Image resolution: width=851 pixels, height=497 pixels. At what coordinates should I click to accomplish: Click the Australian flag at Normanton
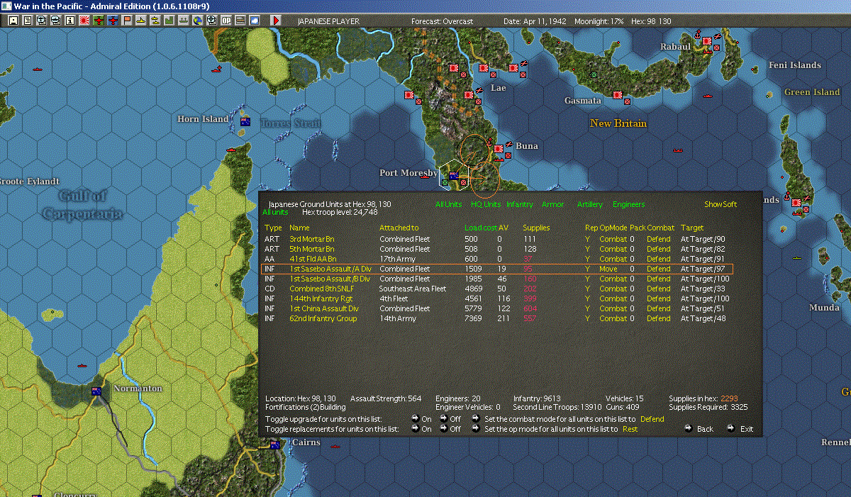coord(96,391)
